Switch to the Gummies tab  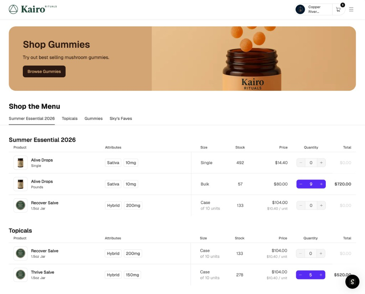(x=94, y=118)
